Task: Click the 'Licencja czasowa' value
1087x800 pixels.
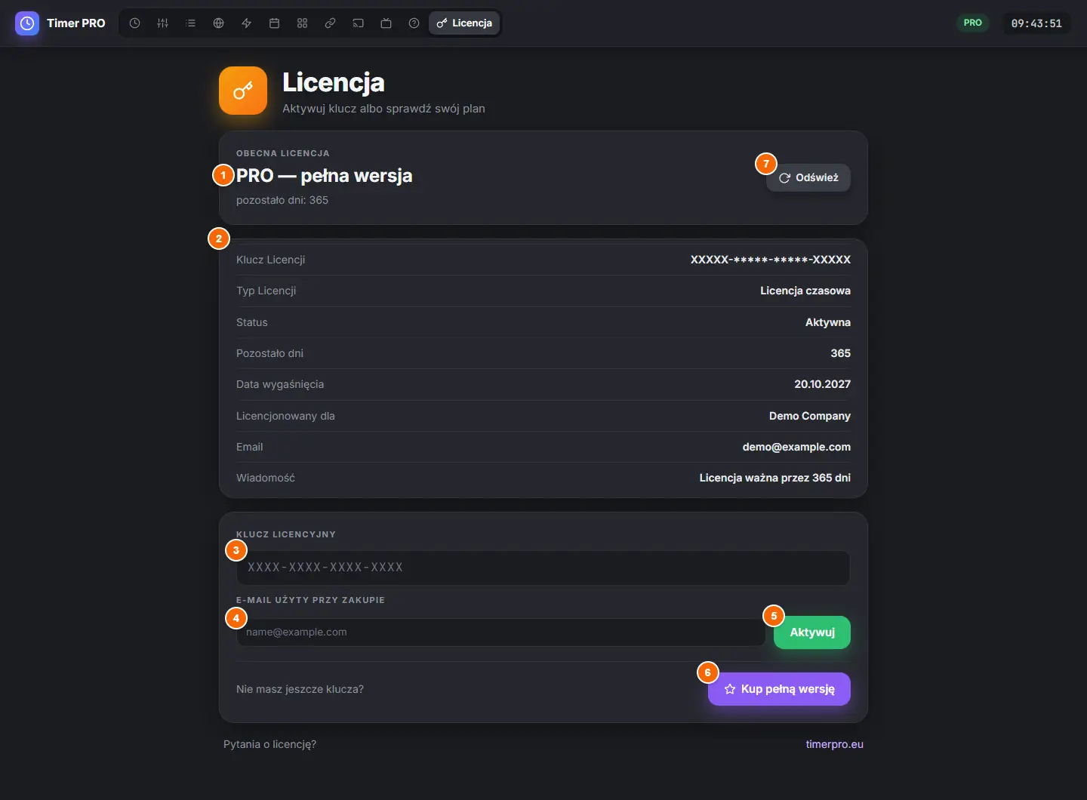Action: pyautogui.click(x=805, y=291)
